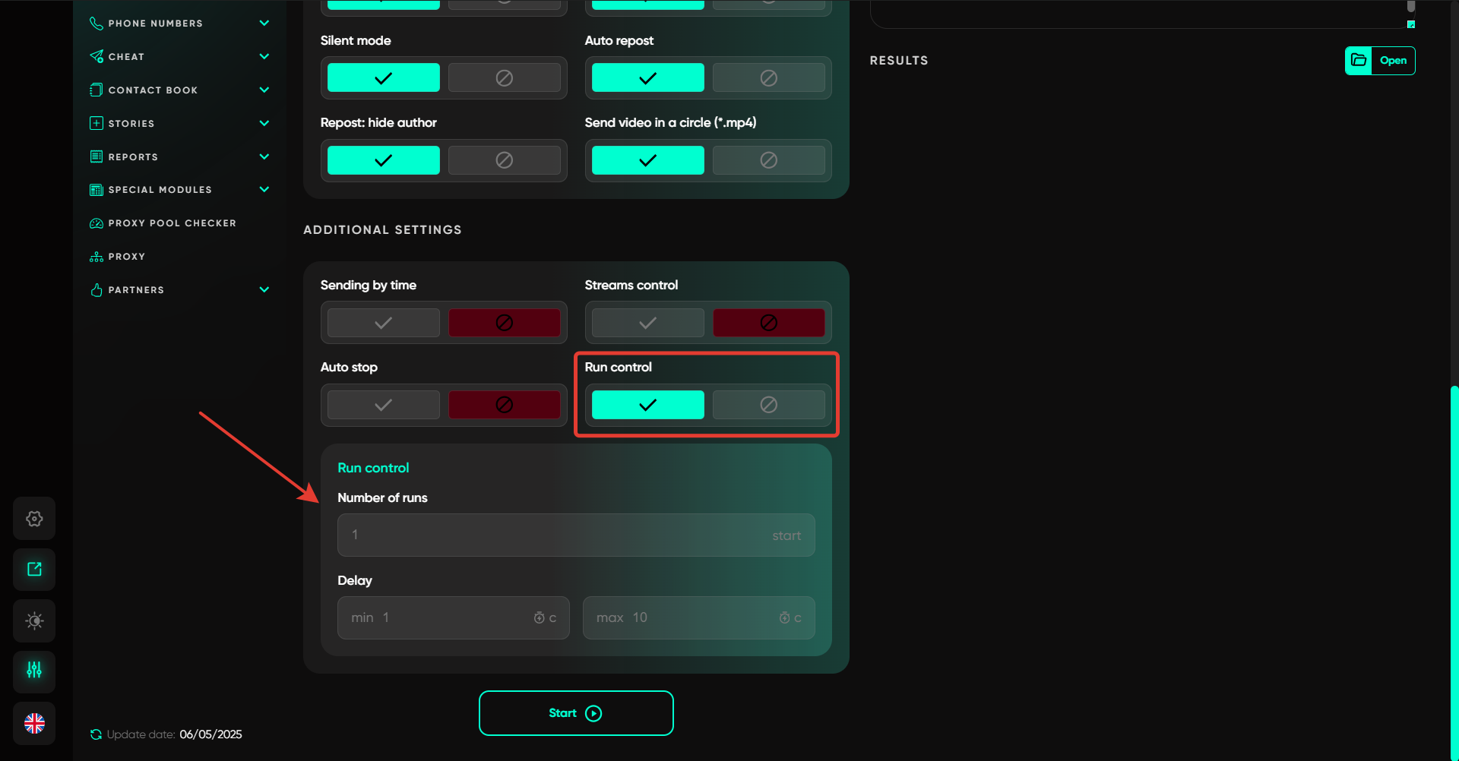Screen dimensions: 1459x761
Task: Click the refresh icon beside Update date
Action: point(96,734)
